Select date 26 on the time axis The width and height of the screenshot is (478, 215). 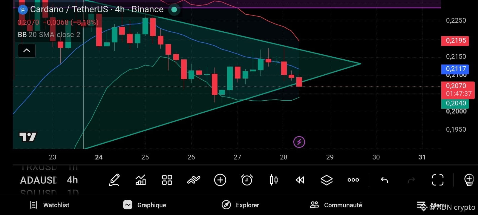(191, 157)
